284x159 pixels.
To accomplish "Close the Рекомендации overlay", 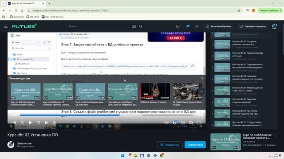I will [202, 78].
